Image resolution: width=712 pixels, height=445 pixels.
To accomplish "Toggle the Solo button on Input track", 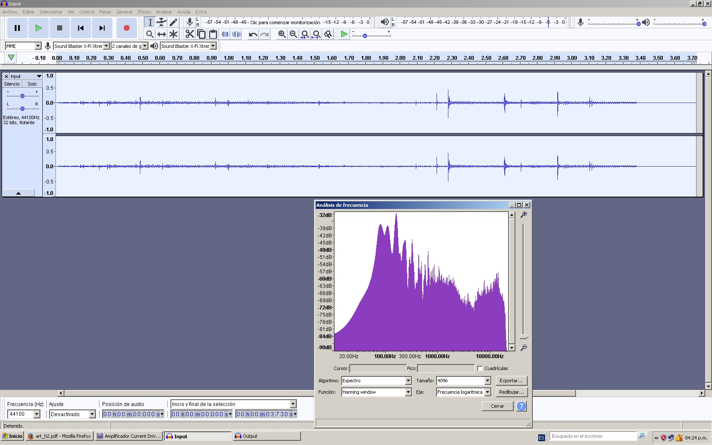I will pos(32,84).
